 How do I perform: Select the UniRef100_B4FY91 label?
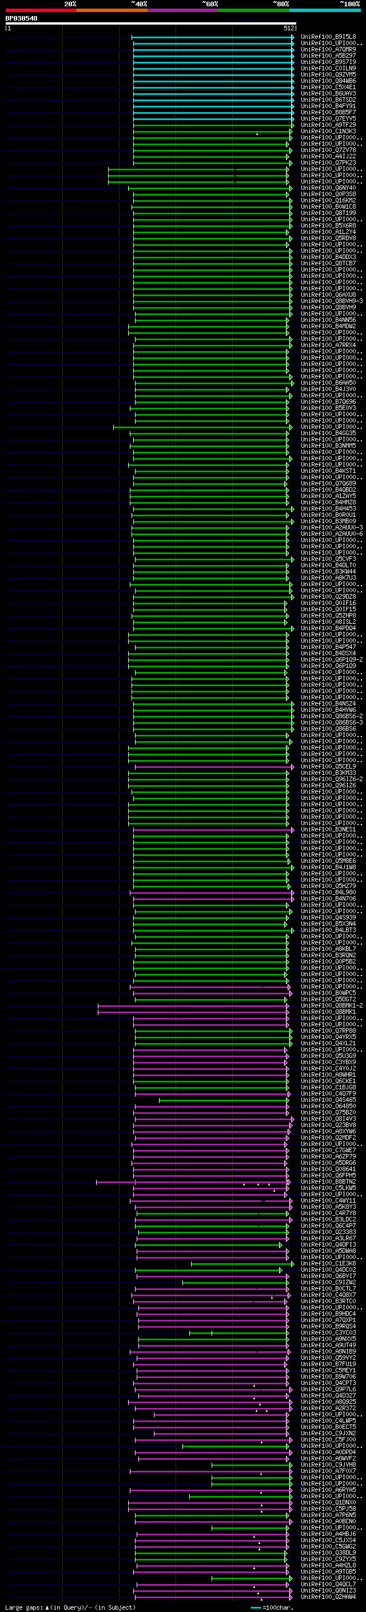328,106
